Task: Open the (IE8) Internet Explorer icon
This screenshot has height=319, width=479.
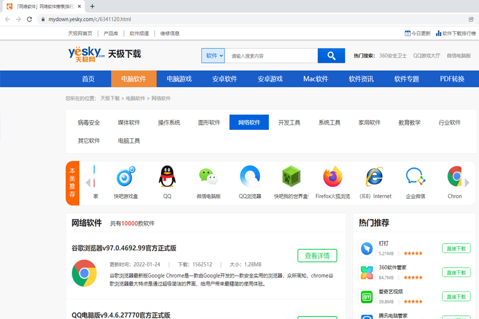Action: tap(375, 177)
